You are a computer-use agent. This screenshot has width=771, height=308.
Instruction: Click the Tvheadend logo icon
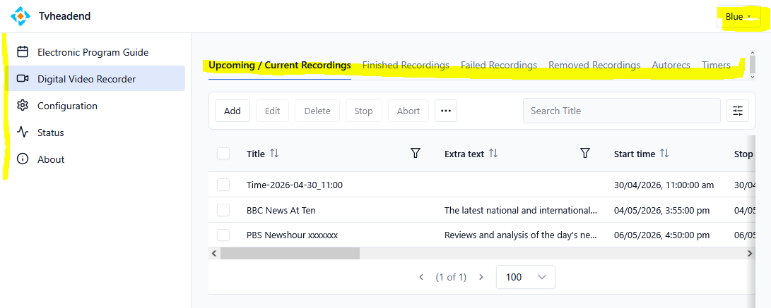coord(21,16)
